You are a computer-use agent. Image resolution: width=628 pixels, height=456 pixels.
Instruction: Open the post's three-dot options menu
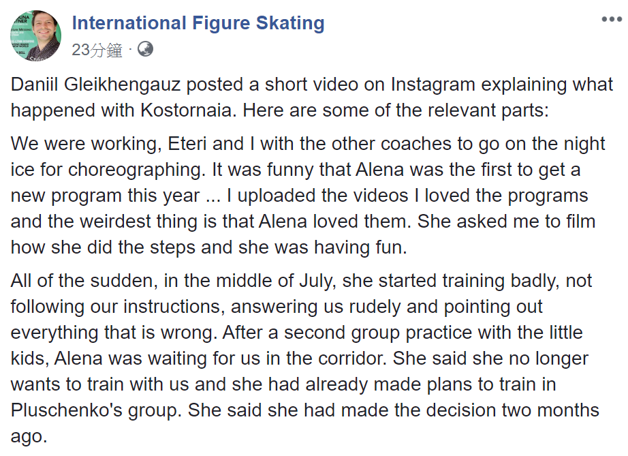pyautogui.click(x=611, y=19)
